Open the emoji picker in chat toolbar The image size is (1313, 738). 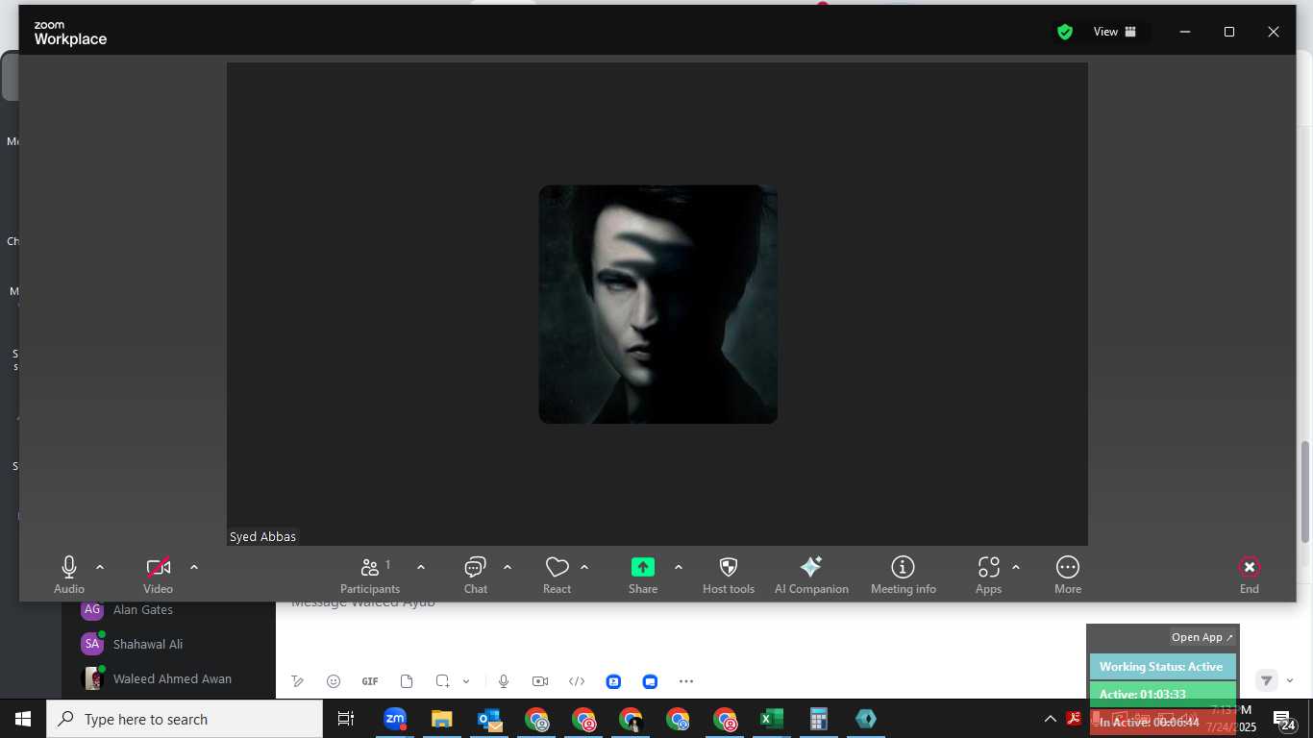point(334,681)
